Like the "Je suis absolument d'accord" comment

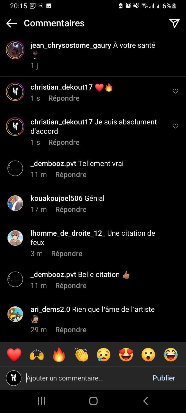tap(175, 126)
